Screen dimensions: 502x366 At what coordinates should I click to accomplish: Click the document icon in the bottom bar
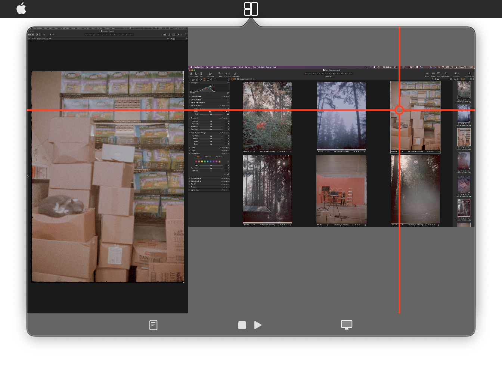153,325
